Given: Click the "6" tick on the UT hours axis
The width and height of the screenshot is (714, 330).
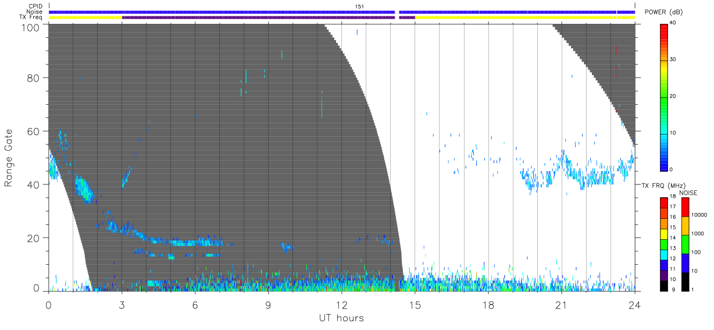Looking at the screenshot, I should pyautogui.click(x=195, y=304).
